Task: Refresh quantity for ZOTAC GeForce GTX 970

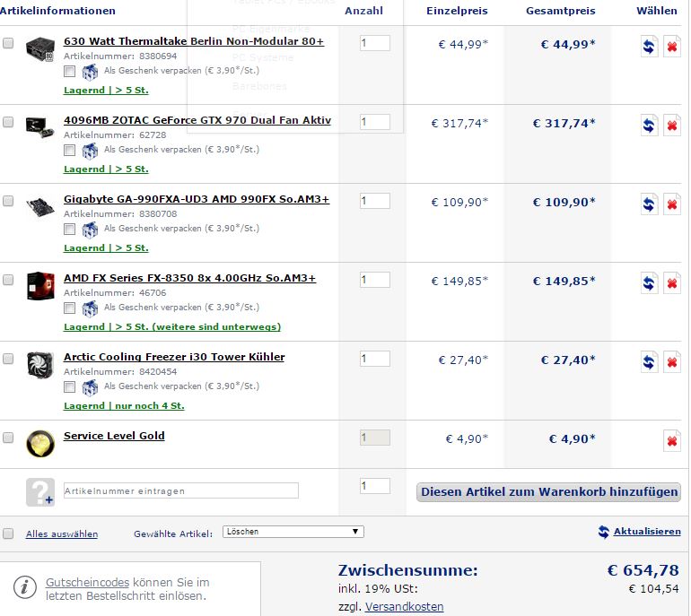Action: (x=649, y=125)
